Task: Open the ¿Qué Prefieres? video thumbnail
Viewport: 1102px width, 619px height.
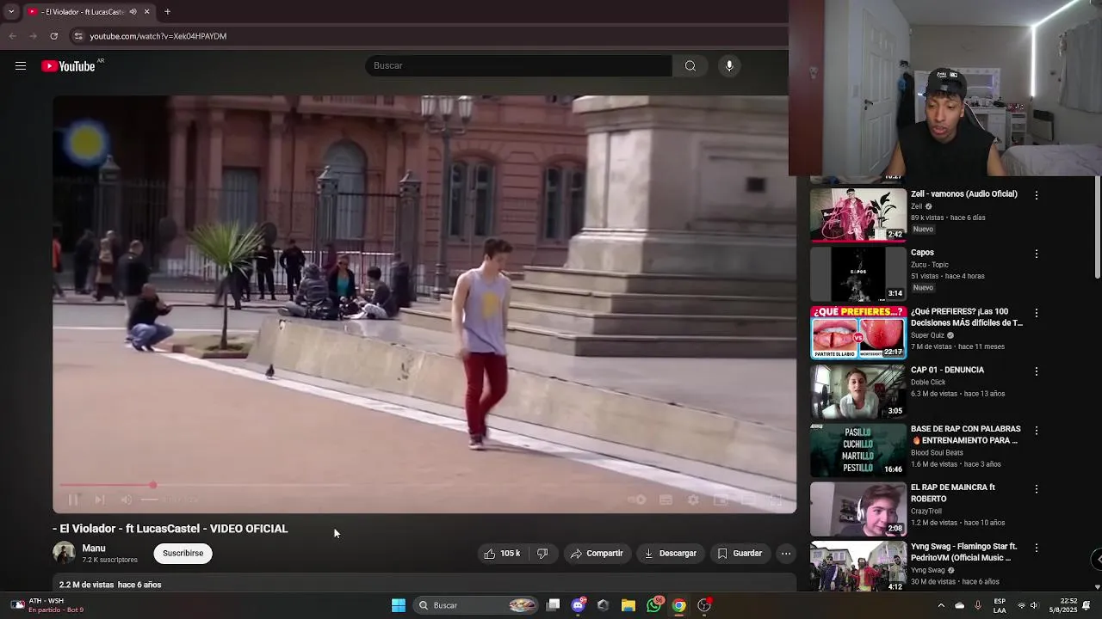Action: (858, 332)
